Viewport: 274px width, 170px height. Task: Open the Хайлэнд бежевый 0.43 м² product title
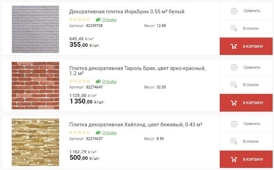click(x=135, y=124)
